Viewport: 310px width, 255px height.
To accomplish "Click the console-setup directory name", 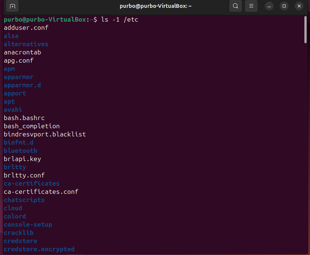I will [28, 225].
